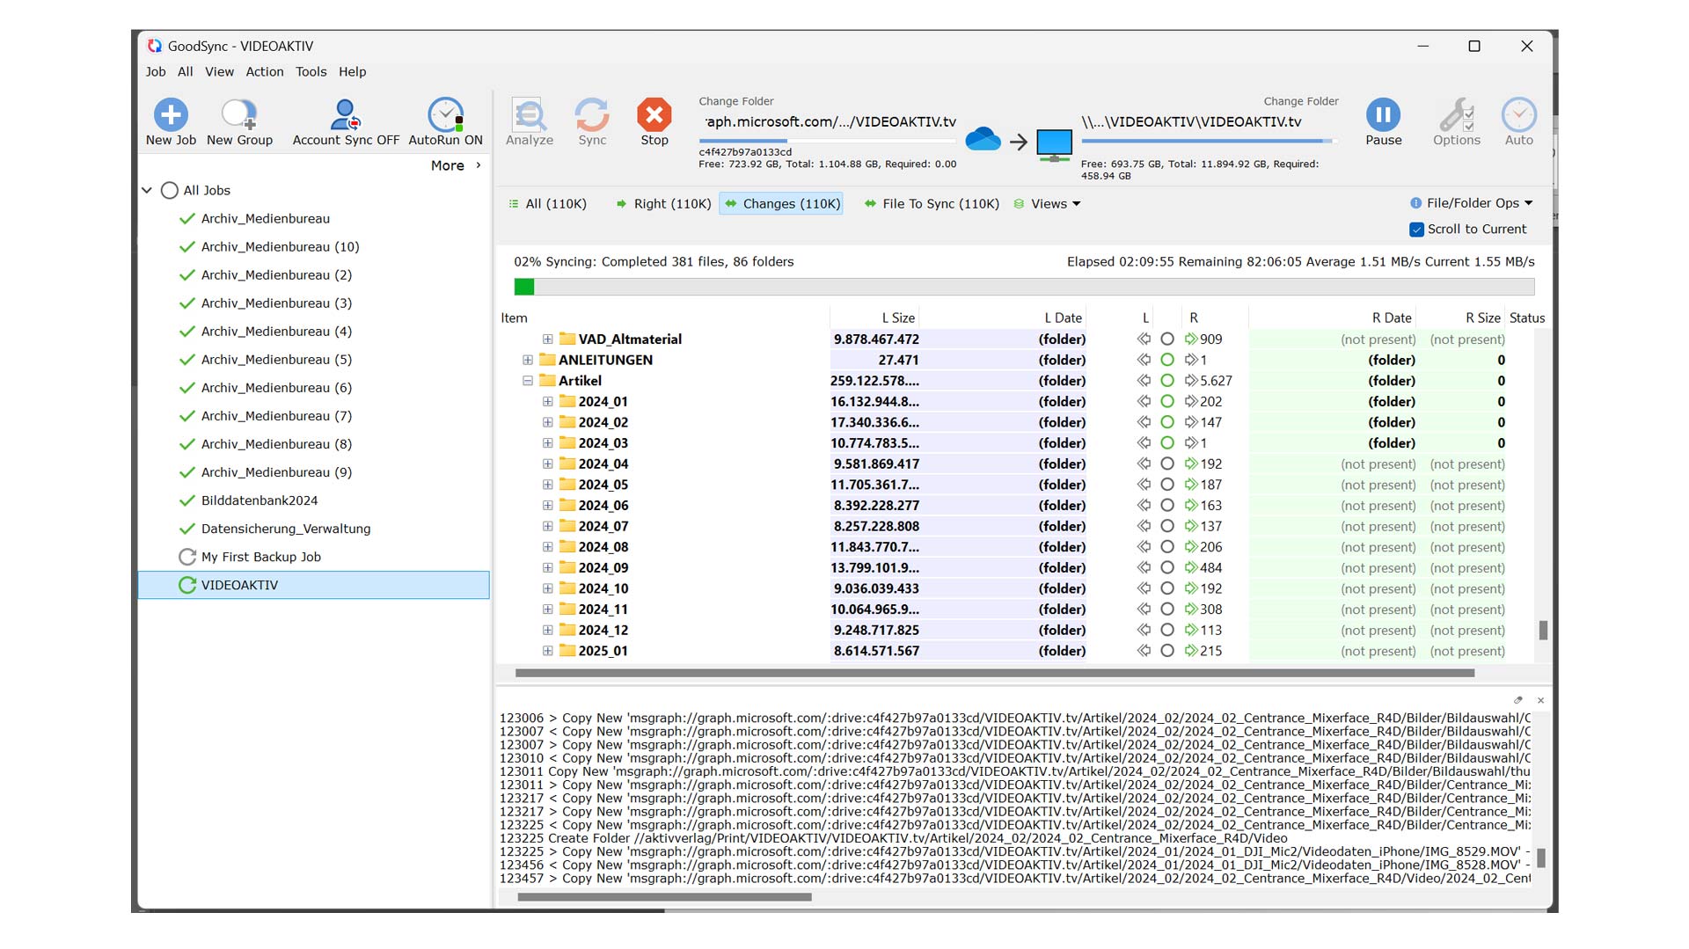Image resolution: width=1689 pixels, height=949 pixels.
Task: Select do-nothing circle for 2024_04 folder
Action: pos(1167,464)
